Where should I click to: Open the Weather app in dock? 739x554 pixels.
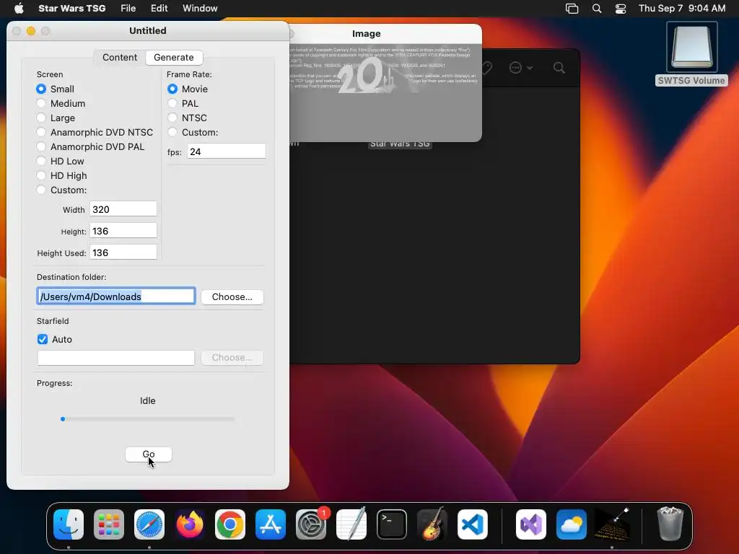coord(572,524)
